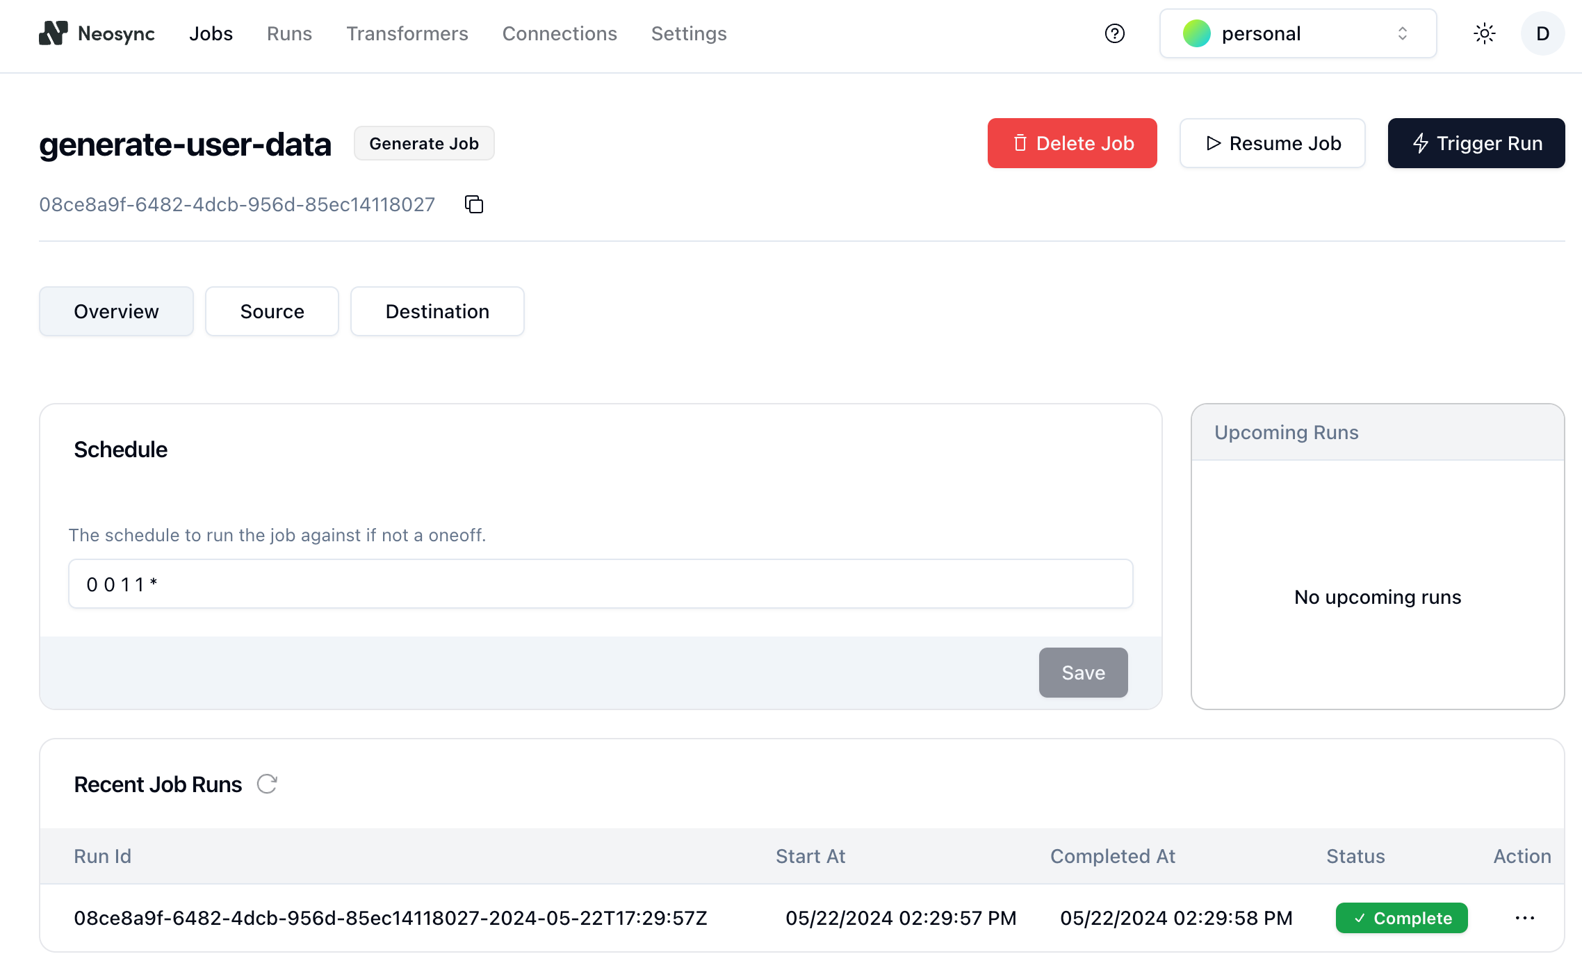Click the D avatar circle
Screen dimensions: 1582x970
(1543, 33)
